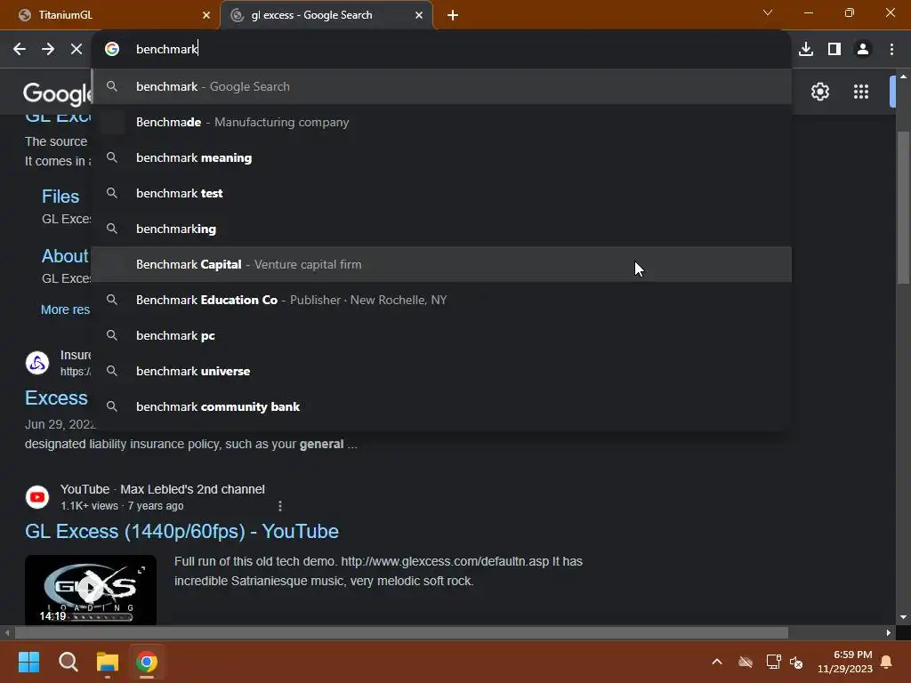Stop loading the page with the X button
Image resolution: width=911 pixels, height=683 pixels.
tap(77, 49)
